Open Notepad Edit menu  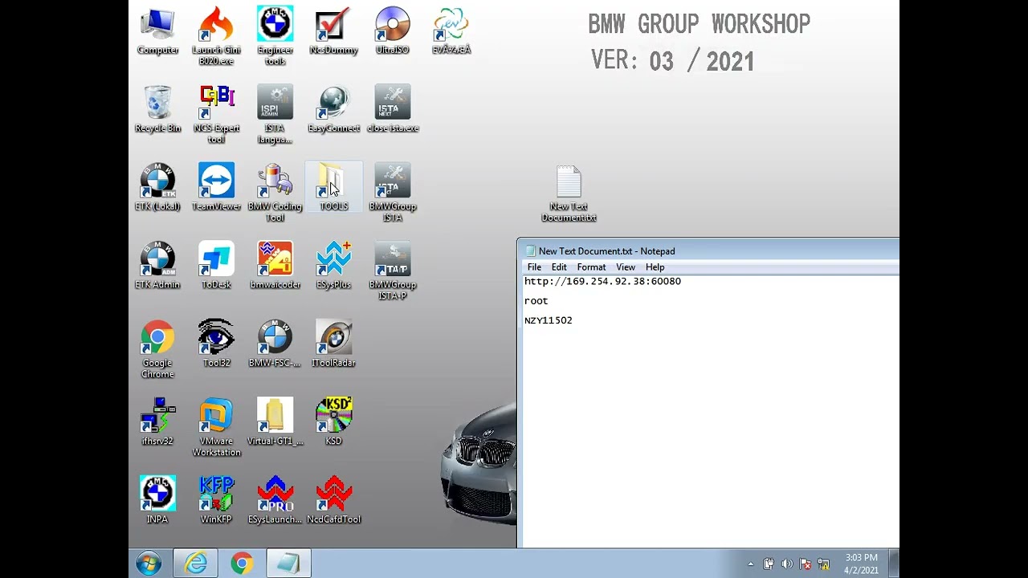pos(559,267)
